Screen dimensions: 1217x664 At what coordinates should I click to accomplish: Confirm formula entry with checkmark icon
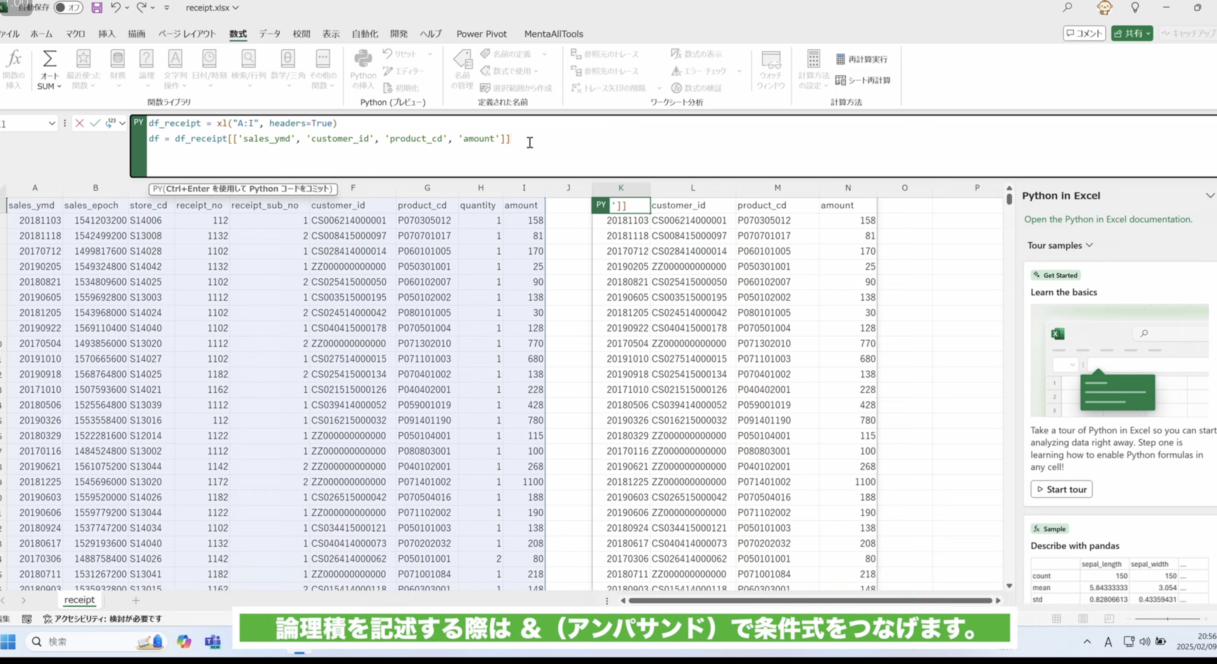point(95,123)
